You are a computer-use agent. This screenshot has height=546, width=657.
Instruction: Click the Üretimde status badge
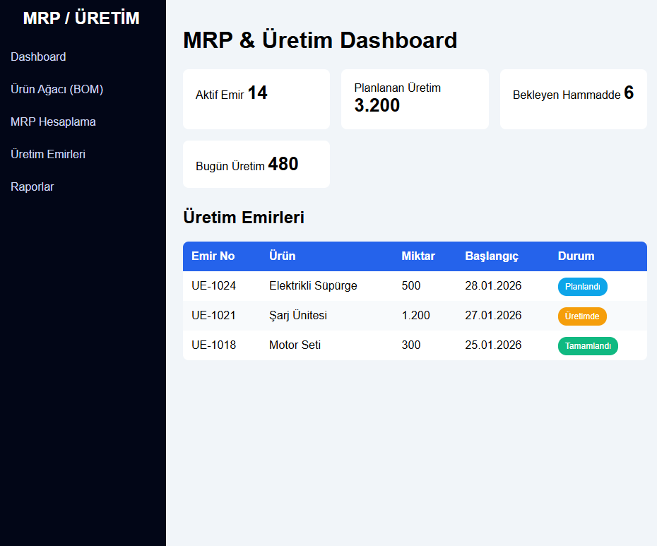582,316
